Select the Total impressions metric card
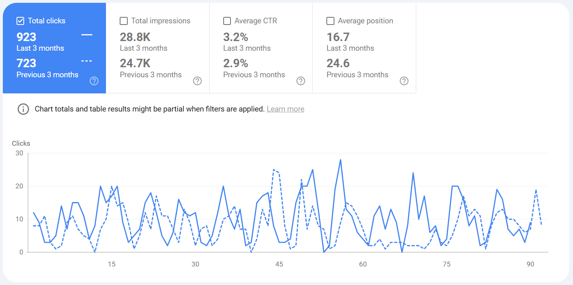Image resolution: width=573 pixels, height=285 pixels. [x=158, y=48]
